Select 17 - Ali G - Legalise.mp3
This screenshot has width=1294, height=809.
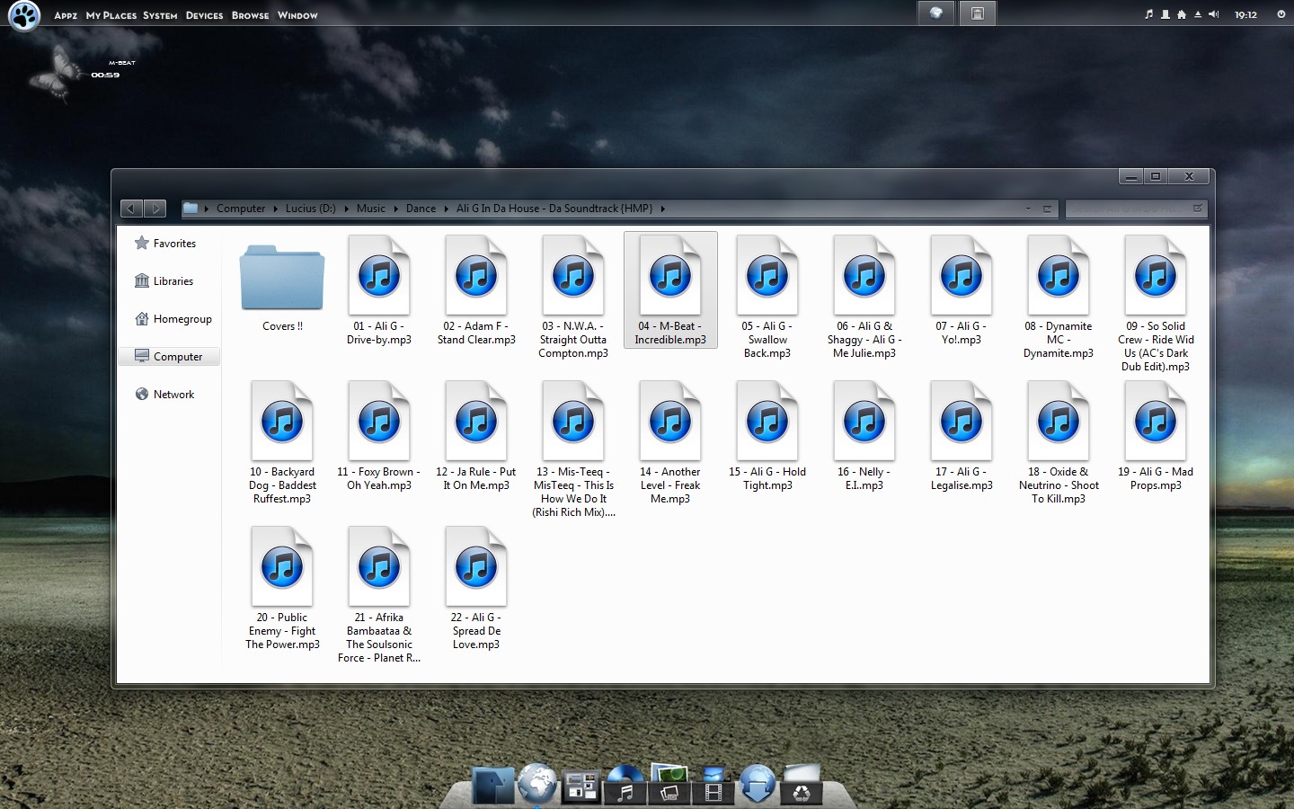tap(962, 437)
